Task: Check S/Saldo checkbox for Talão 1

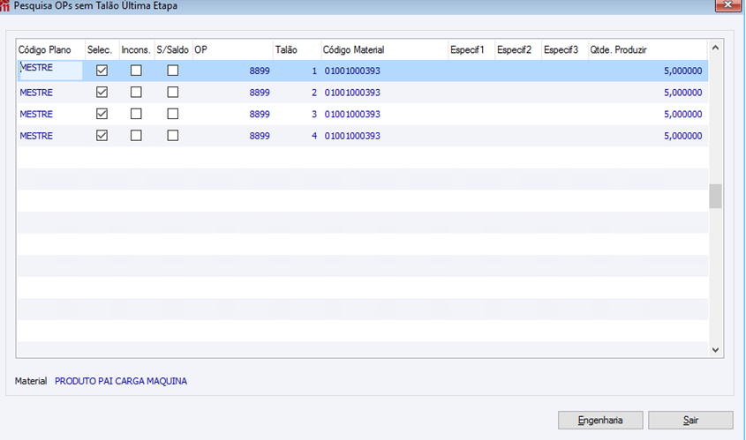Action: [x=173, y=71]
